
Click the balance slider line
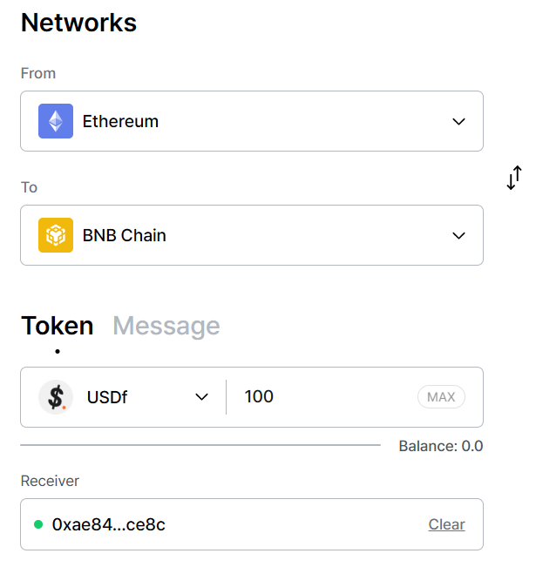(x=200, y=445)
